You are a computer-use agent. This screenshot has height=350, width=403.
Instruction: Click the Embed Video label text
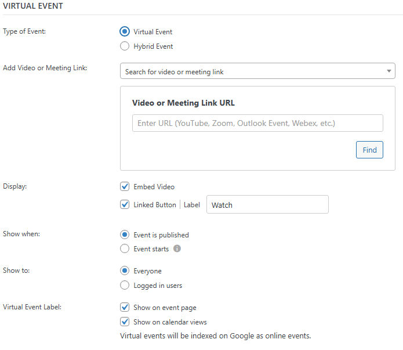pos(154,187)
